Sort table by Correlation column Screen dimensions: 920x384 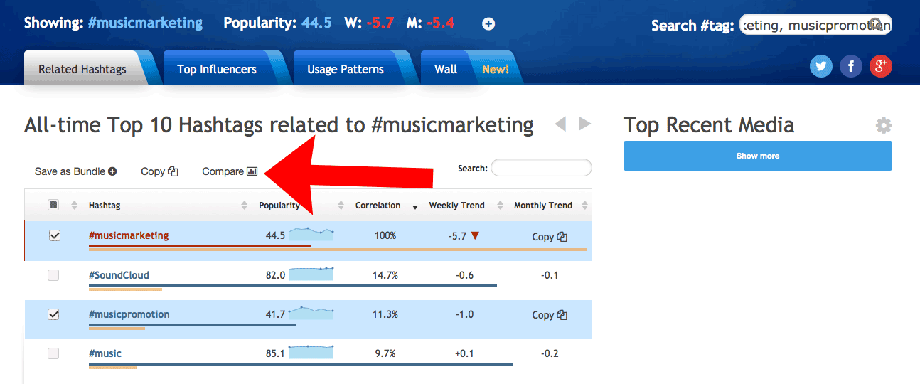[x=378, y=206]
